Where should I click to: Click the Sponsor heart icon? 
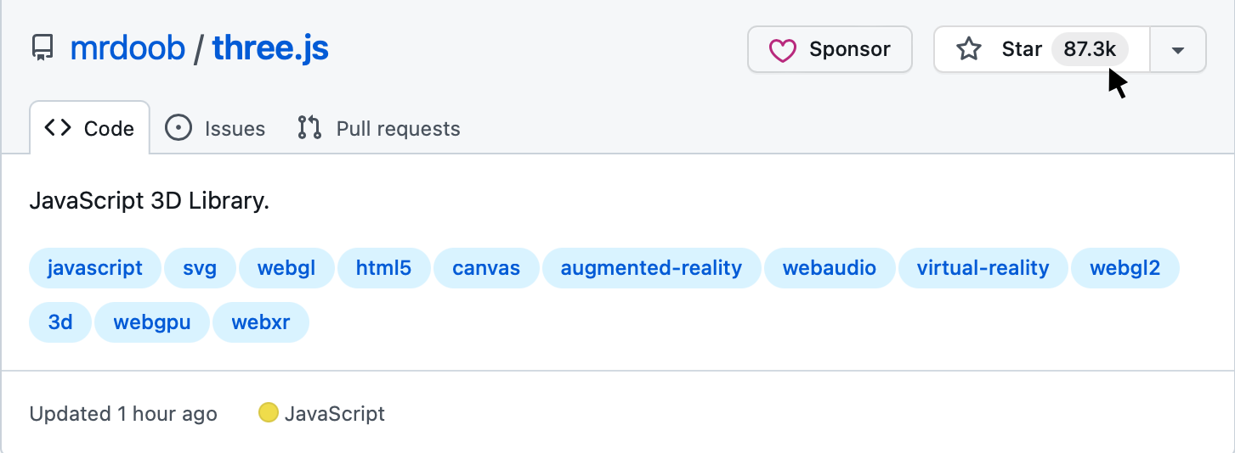pyautogui.click(x=782, y=50)
